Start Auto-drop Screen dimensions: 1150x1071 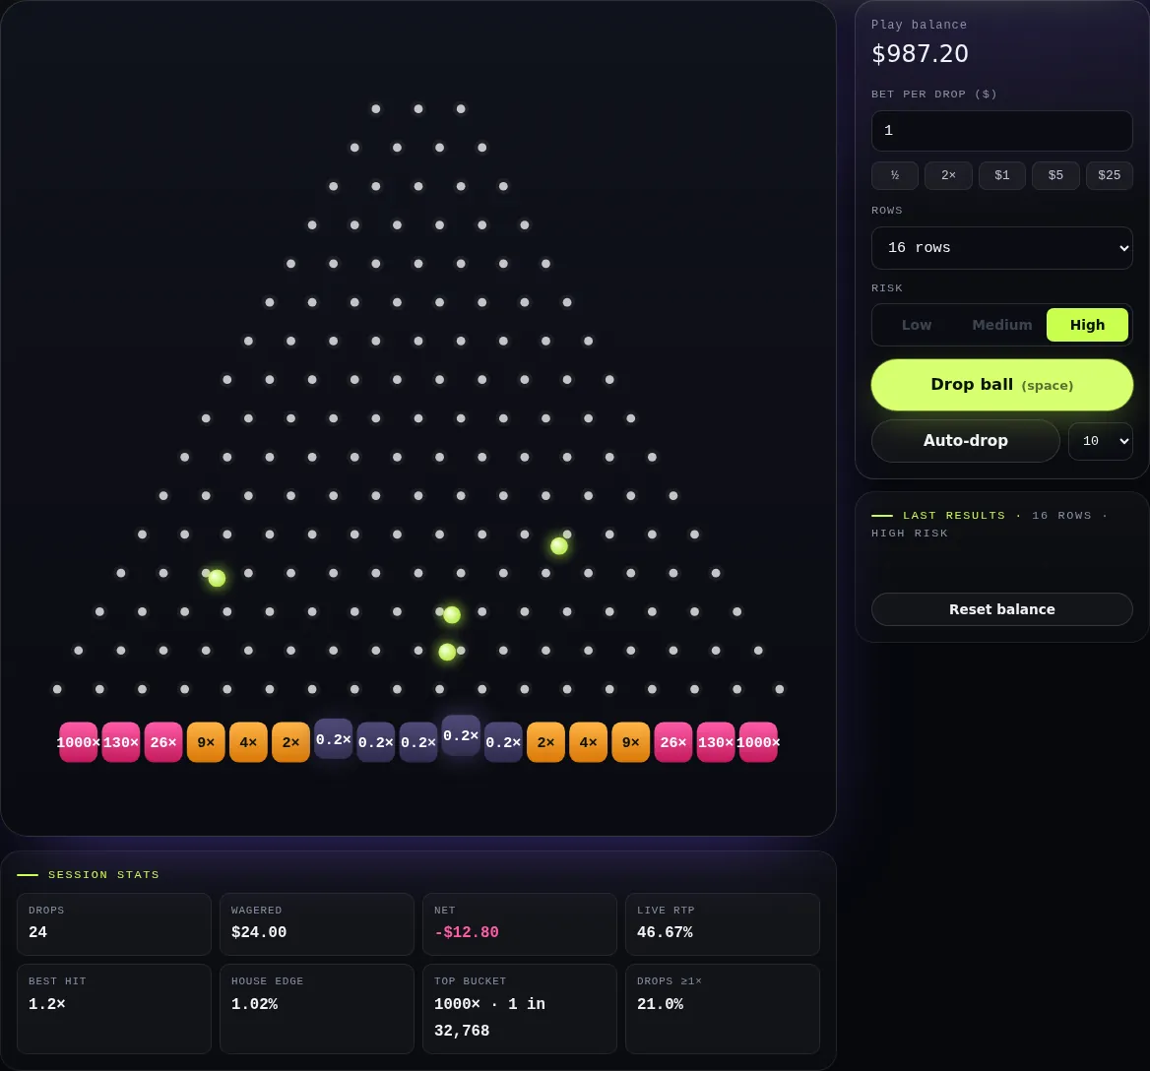click(x=965, y=441)
